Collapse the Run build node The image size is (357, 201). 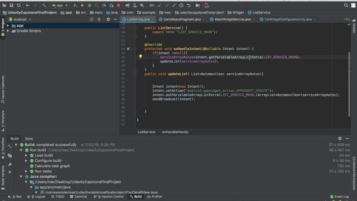click(21, 150)
